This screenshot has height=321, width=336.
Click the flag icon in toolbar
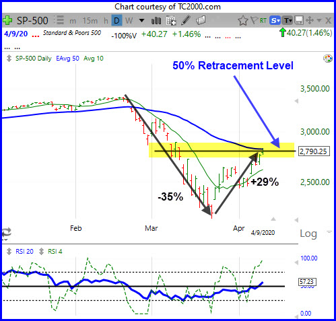254,20
